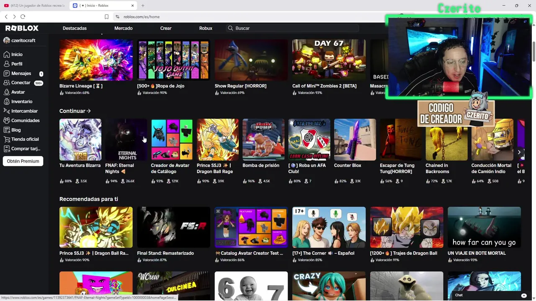Open the Conectar sidebar icon
Viewport: 536px width, 301px height.
click(x=6, y=83)
